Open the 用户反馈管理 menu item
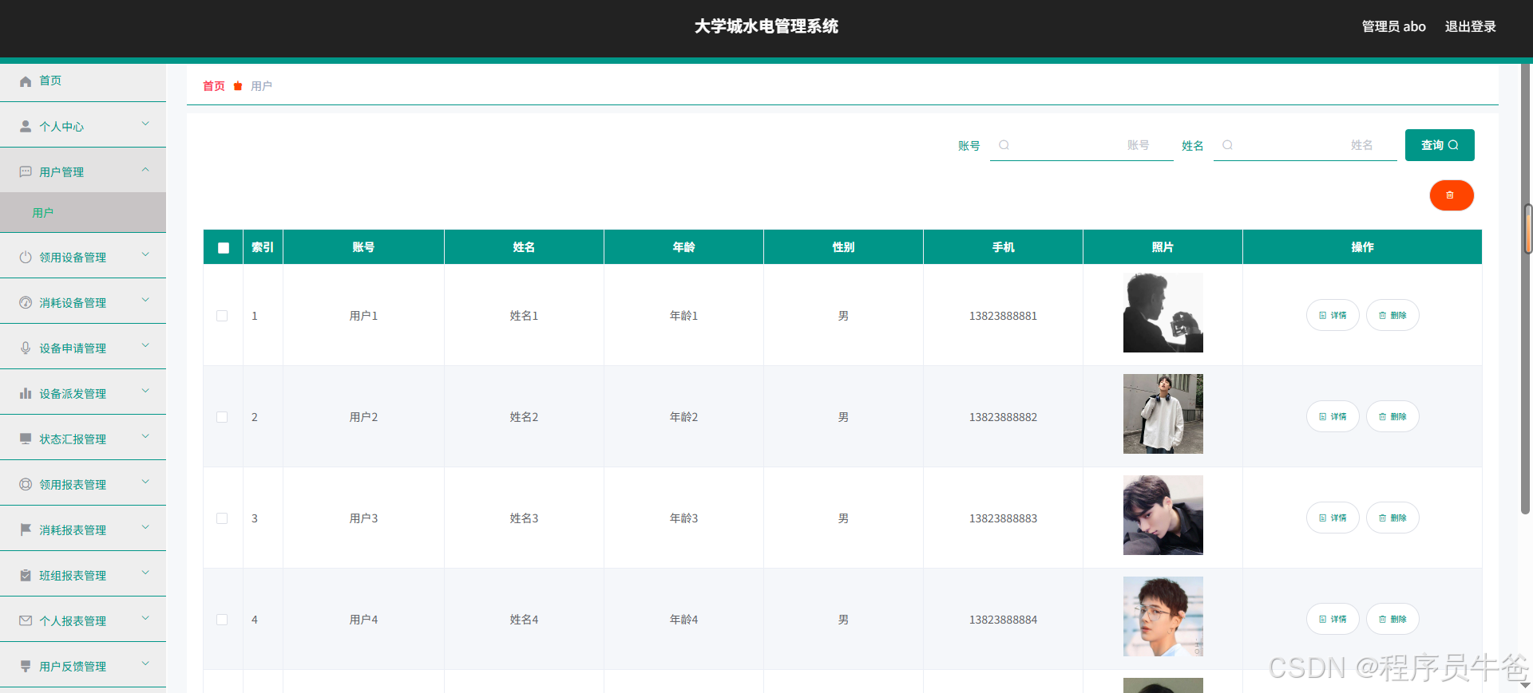This screenshot has width=1533, height=693. tap(83, 667)
